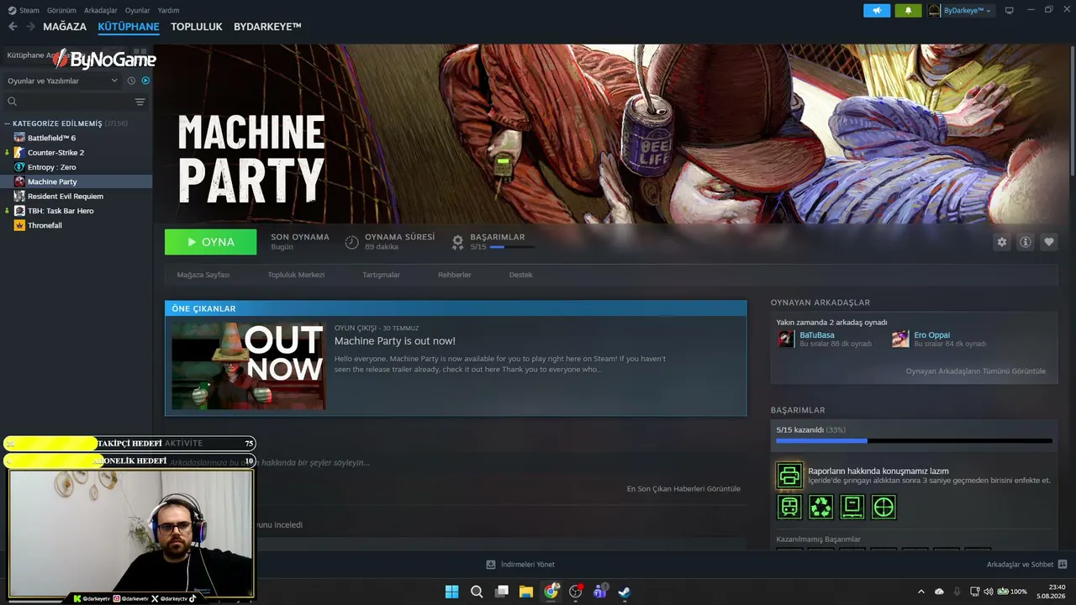Collapse the KATEGORİZE EDİLMEMİŞ category
The width and height of the screenshot is (1076, 605).
[x=8, y=124]
